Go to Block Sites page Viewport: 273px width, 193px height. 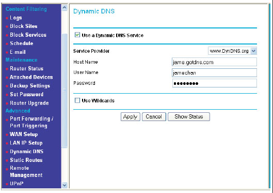pos(24,26)
